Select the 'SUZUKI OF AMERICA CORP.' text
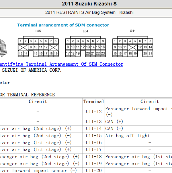The height and width of the screenshot is (173, 172). [x=32, y=70]
